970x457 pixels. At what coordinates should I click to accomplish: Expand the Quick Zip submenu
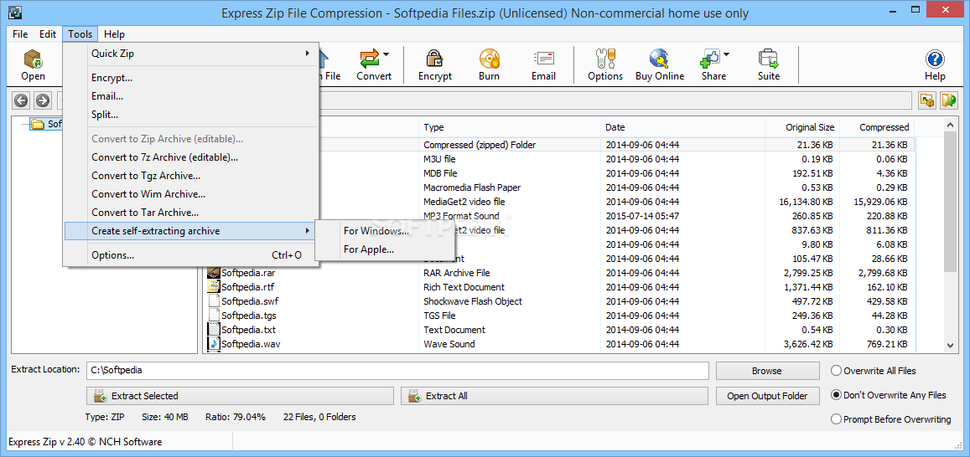pos(191,54)
